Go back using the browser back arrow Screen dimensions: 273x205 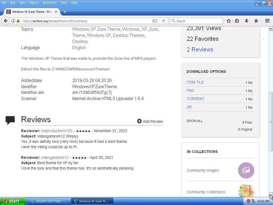5,21
